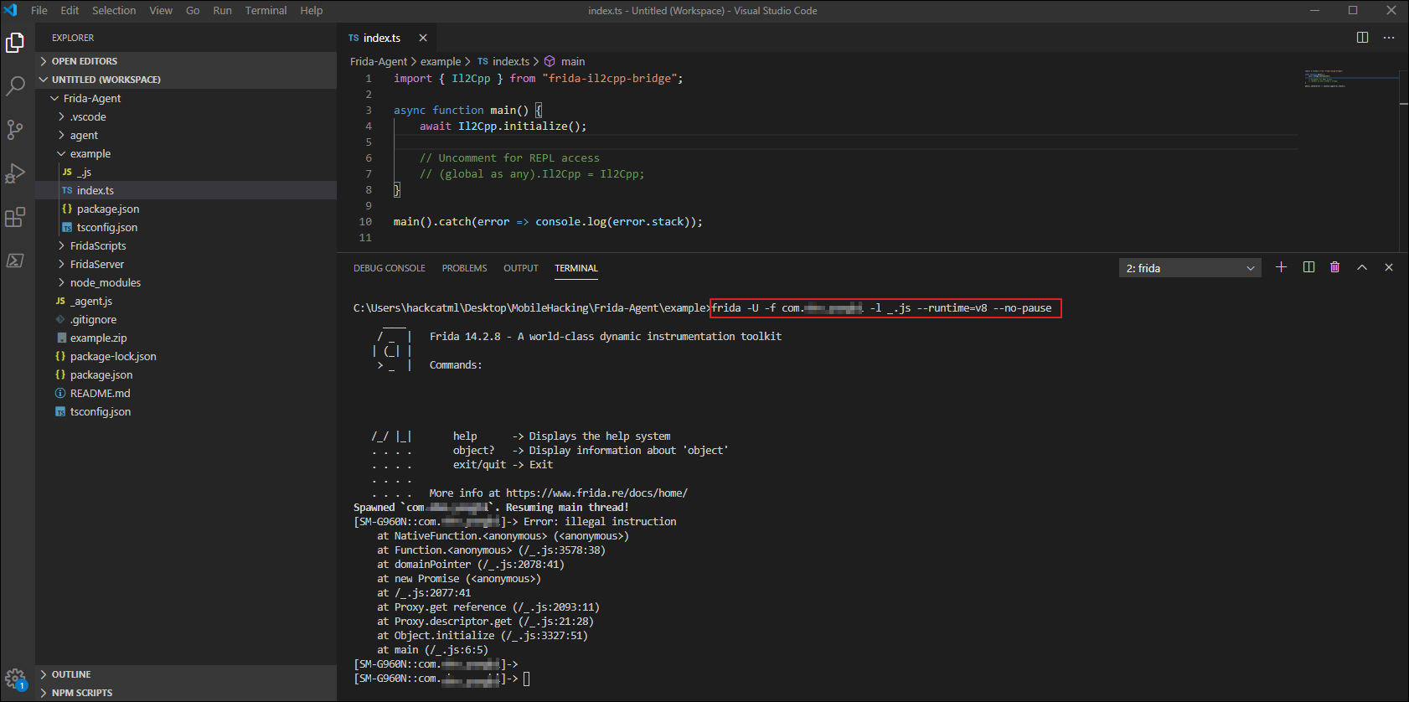Image resolution: width=1409 pixels, height=702 pixels.
Task: Expand the FridaScripts folder
Action: click(186, 245)
